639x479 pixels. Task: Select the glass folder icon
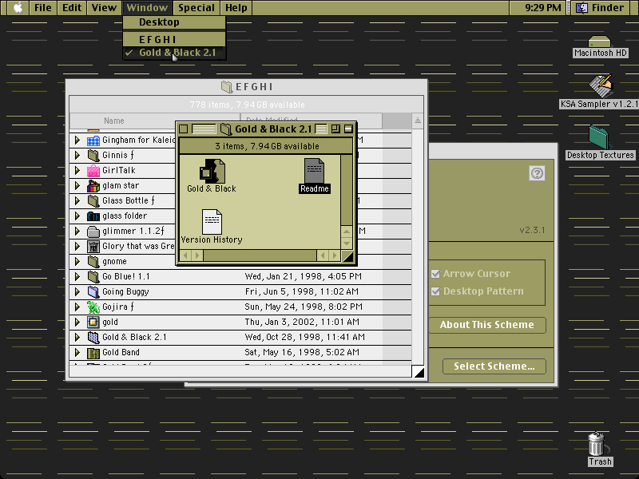tap(93, 216)
